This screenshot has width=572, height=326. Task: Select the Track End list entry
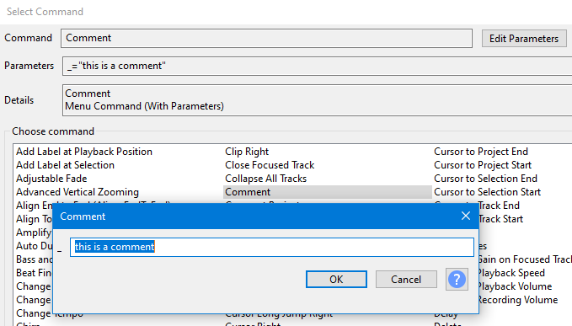click(x=499, y=206)
